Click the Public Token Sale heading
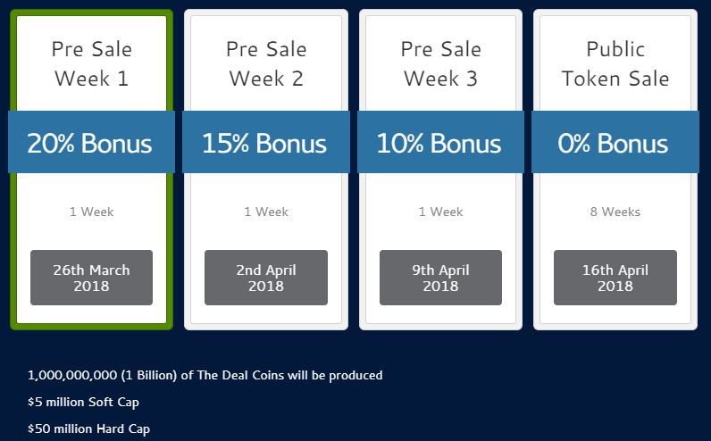 coord(615,64)
